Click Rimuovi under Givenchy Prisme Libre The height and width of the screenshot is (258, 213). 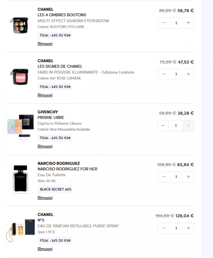[x=45, y=146]
